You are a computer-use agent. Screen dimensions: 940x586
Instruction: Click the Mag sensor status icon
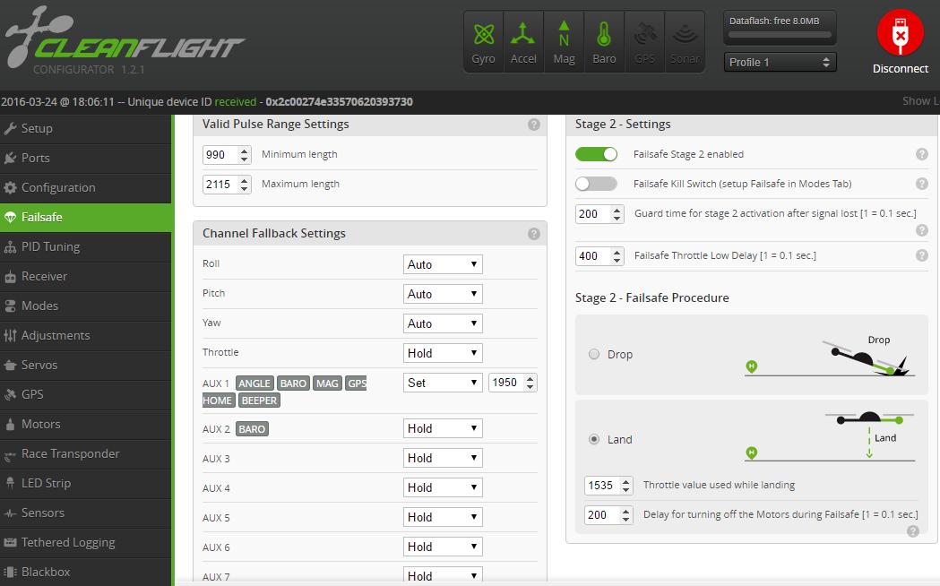[x=564, y=42]
